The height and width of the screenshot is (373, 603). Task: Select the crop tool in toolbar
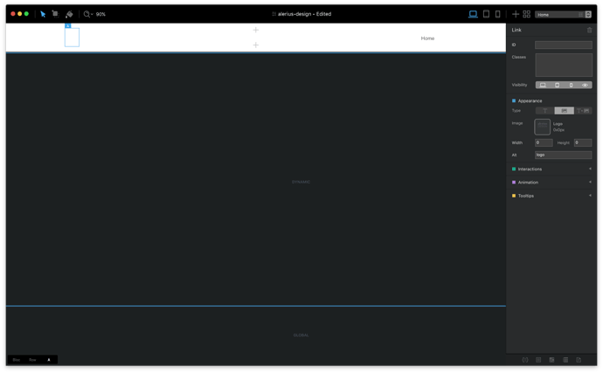(x=55, y=14)
